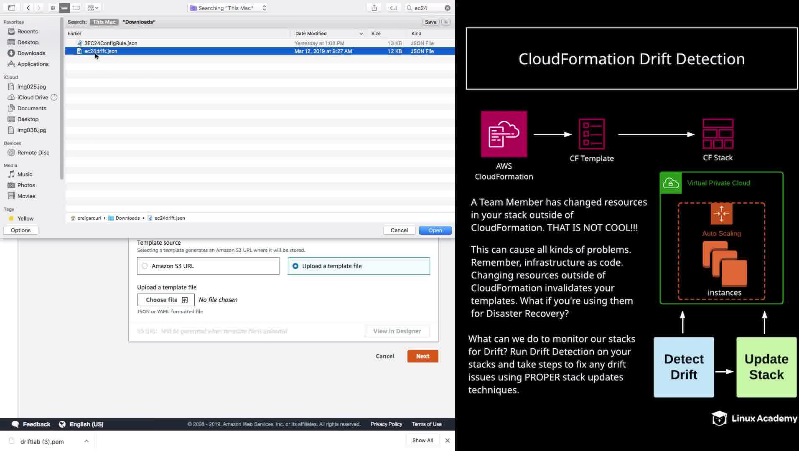Cancel the create stack wizard
The width and height of the screenshot is (799, 451).
(385, 356)
